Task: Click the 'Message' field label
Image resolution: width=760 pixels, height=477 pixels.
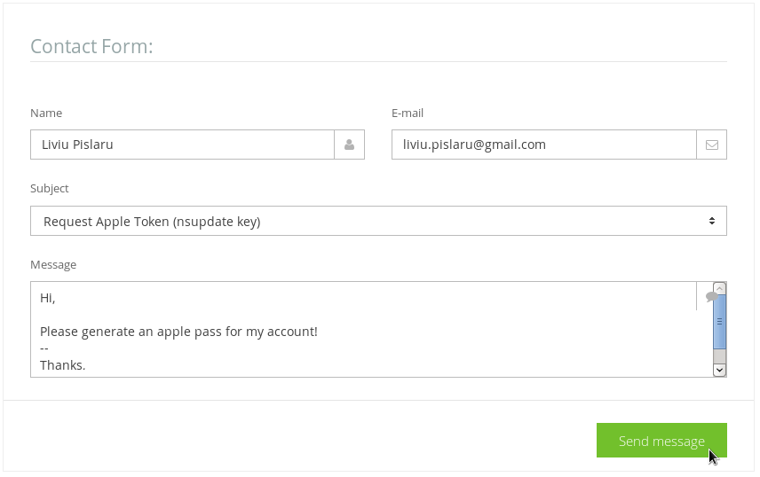Action: click(x=53, y=264)
